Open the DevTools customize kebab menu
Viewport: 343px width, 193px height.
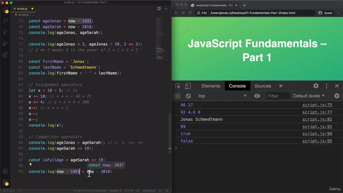click(326, 86)
